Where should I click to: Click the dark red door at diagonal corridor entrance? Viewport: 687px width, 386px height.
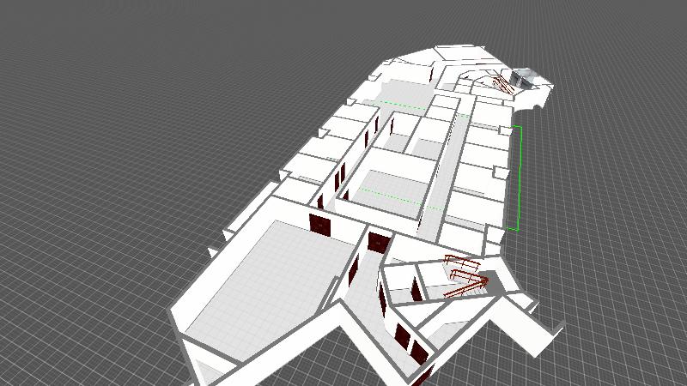click(376, 241)
